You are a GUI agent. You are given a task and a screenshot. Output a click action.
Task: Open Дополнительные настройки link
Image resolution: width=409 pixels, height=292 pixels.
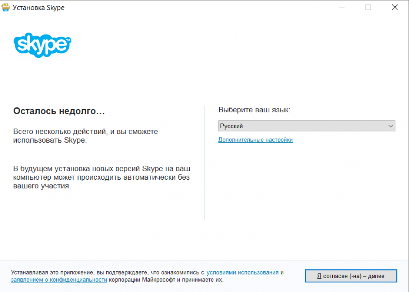(255, 140)
